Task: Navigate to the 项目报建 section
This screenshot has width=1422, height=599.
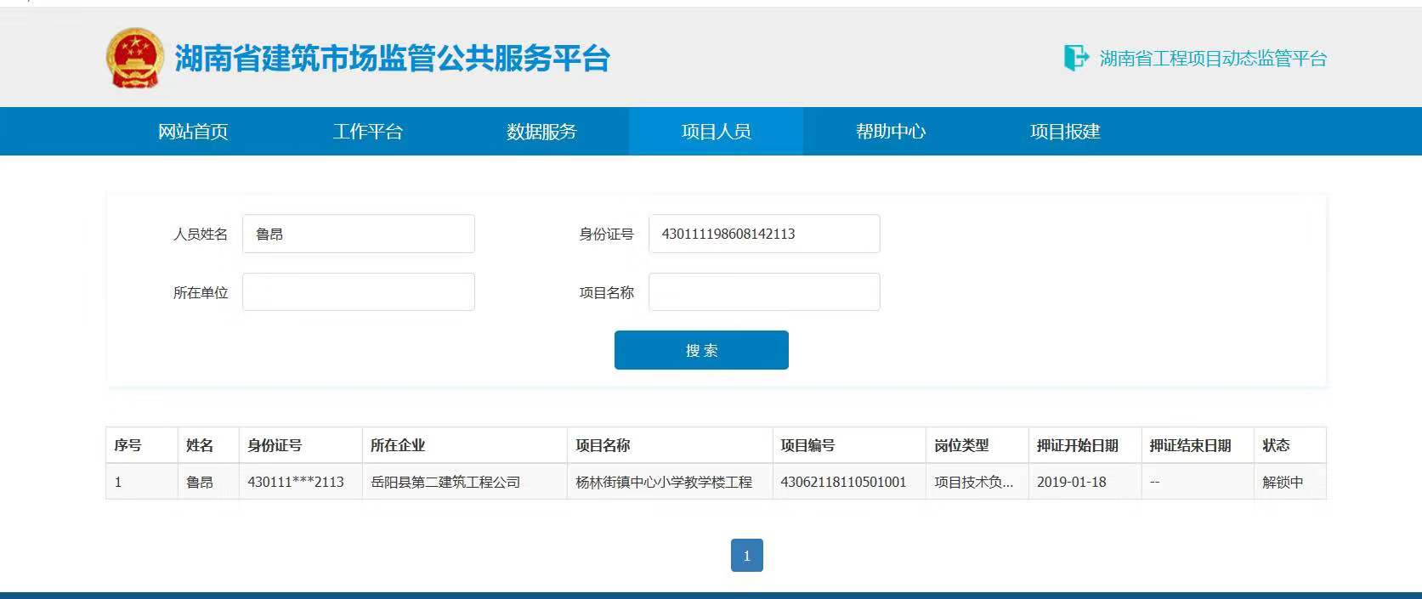Action: [1064, 132]
